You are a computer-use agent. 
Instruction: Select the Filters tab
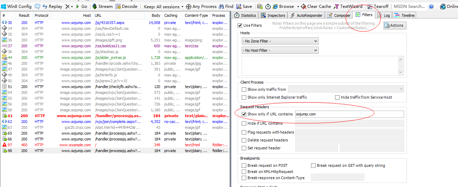[x=364, y=15]
